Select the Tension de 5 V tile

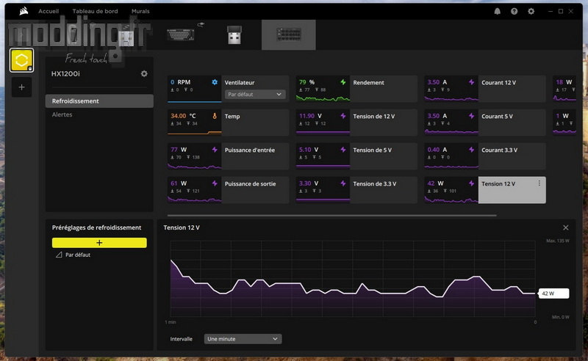356,156
